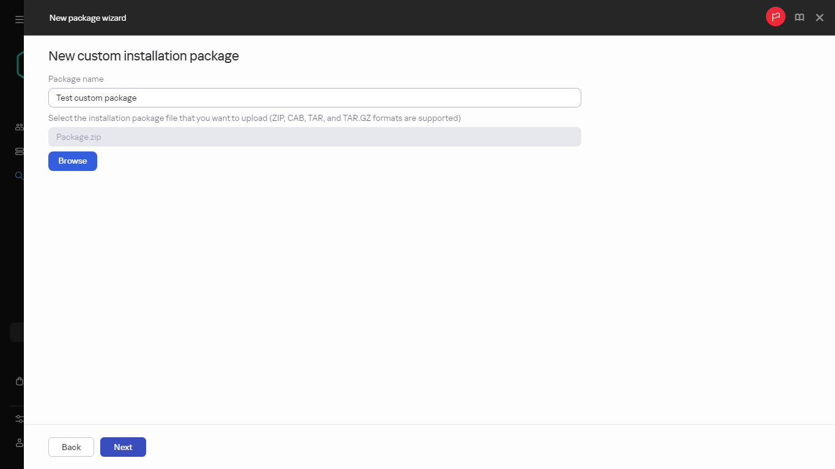Open the help documentation book icon
The image size is (835, 469).
(x=799, y=17)
